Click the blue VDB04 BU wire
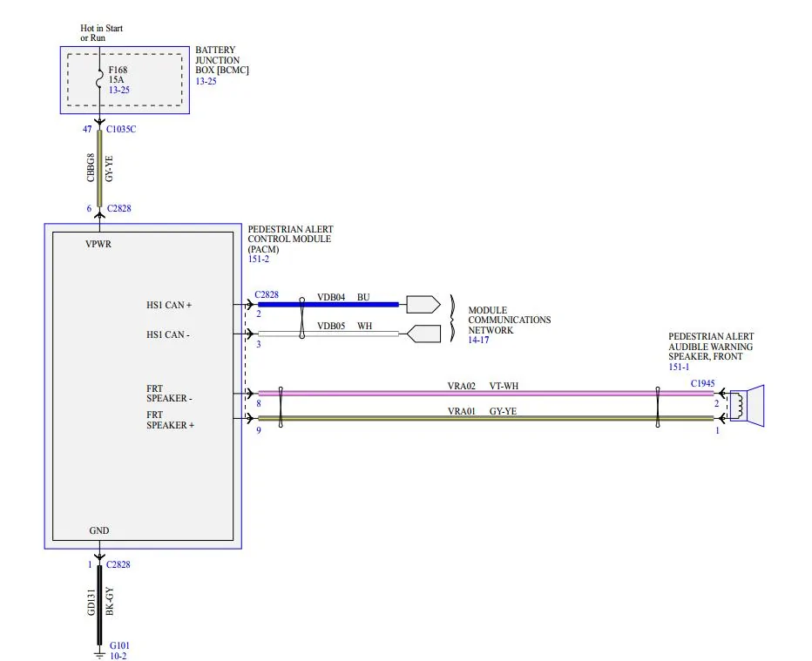Viewport: 812px width, 661px height. pyautogui.click(x=348, y=305)
